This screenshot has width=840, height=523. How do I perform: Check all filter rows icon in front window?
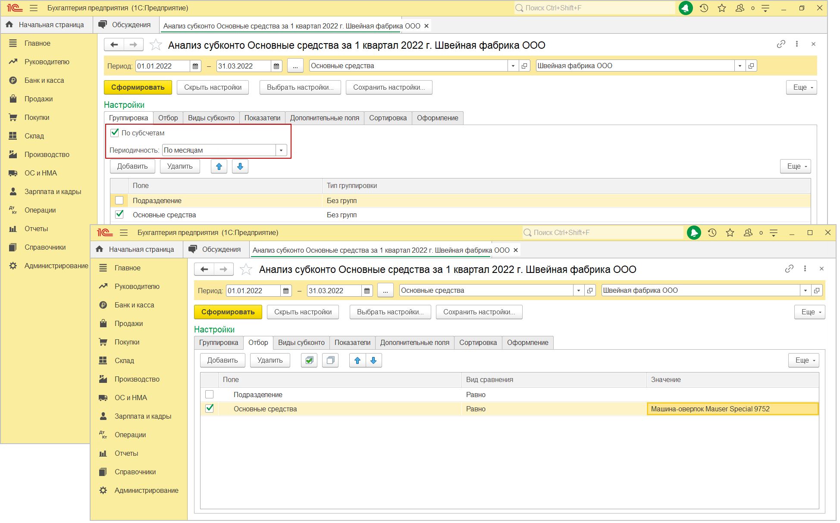(x=309, y=360)
